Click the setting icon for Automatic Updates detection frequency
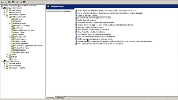This screenshot has height=100, width=178. (x=76, y=27)
